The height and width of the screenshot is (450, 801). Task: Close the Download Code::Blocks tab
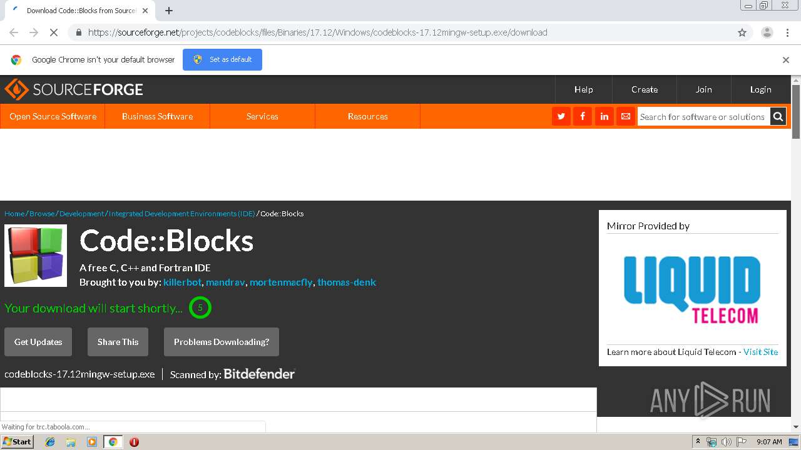tap(145, 11)
